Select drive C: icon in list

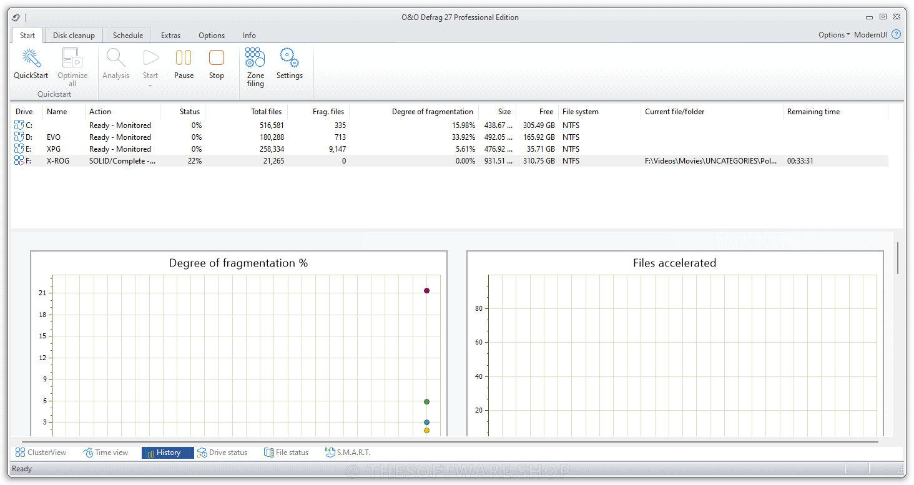19,125
